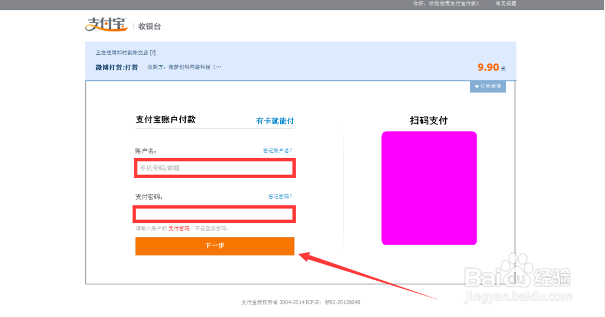Click 忘记账户名? link
605x317 pixels.
pyautogui.click(x=278, y=150)
